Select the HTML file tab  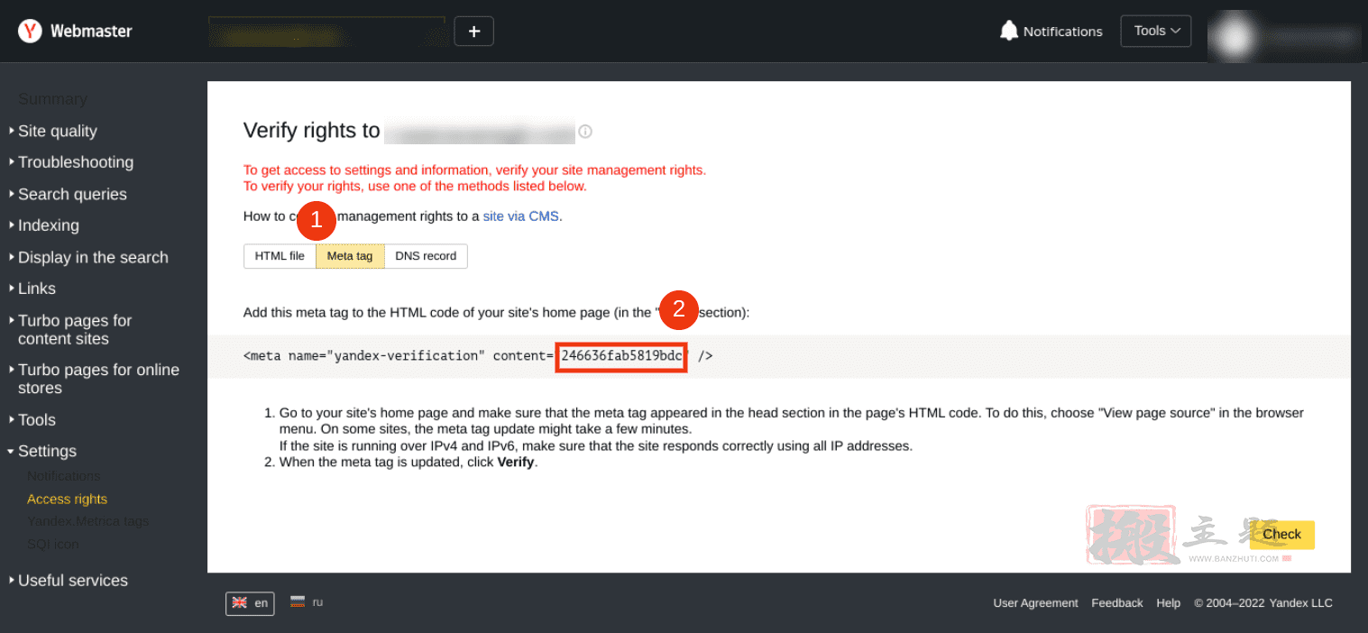click(280, 256)
